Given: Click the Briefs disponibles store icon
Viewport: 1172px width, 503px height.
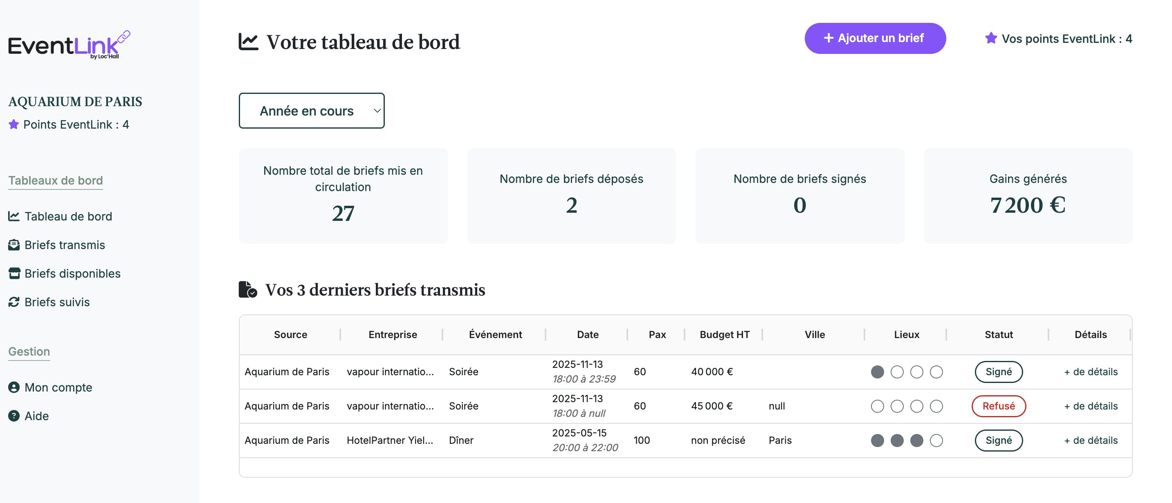Looking at the screenshot, I should click(14, 273).
